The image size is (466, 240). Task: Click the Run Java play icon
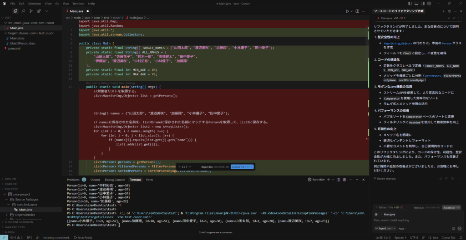pyautogui.click(x=347, y=11)
